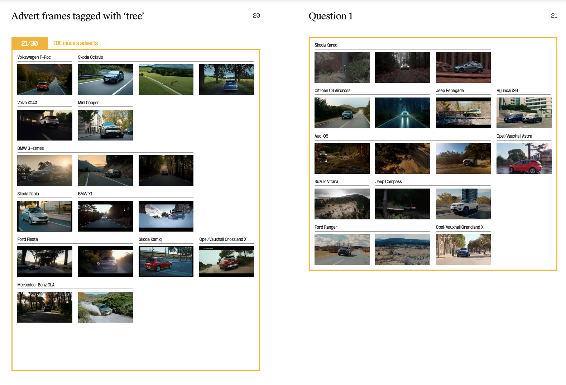Select the 'ICE models adverts' tab text
This screenshot has height=385, width=566.
coord(76,43)
